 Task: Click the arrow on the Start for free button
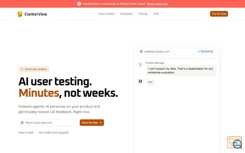[101, 123]
